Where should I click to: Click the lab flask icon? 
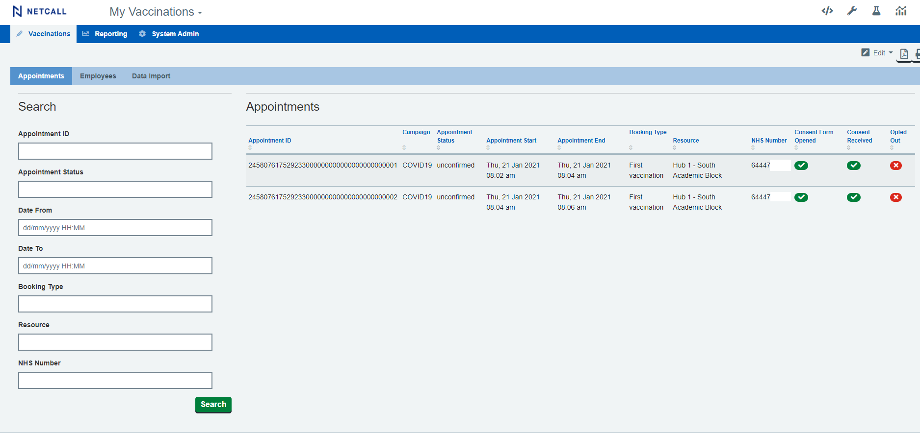pos(876,11)
